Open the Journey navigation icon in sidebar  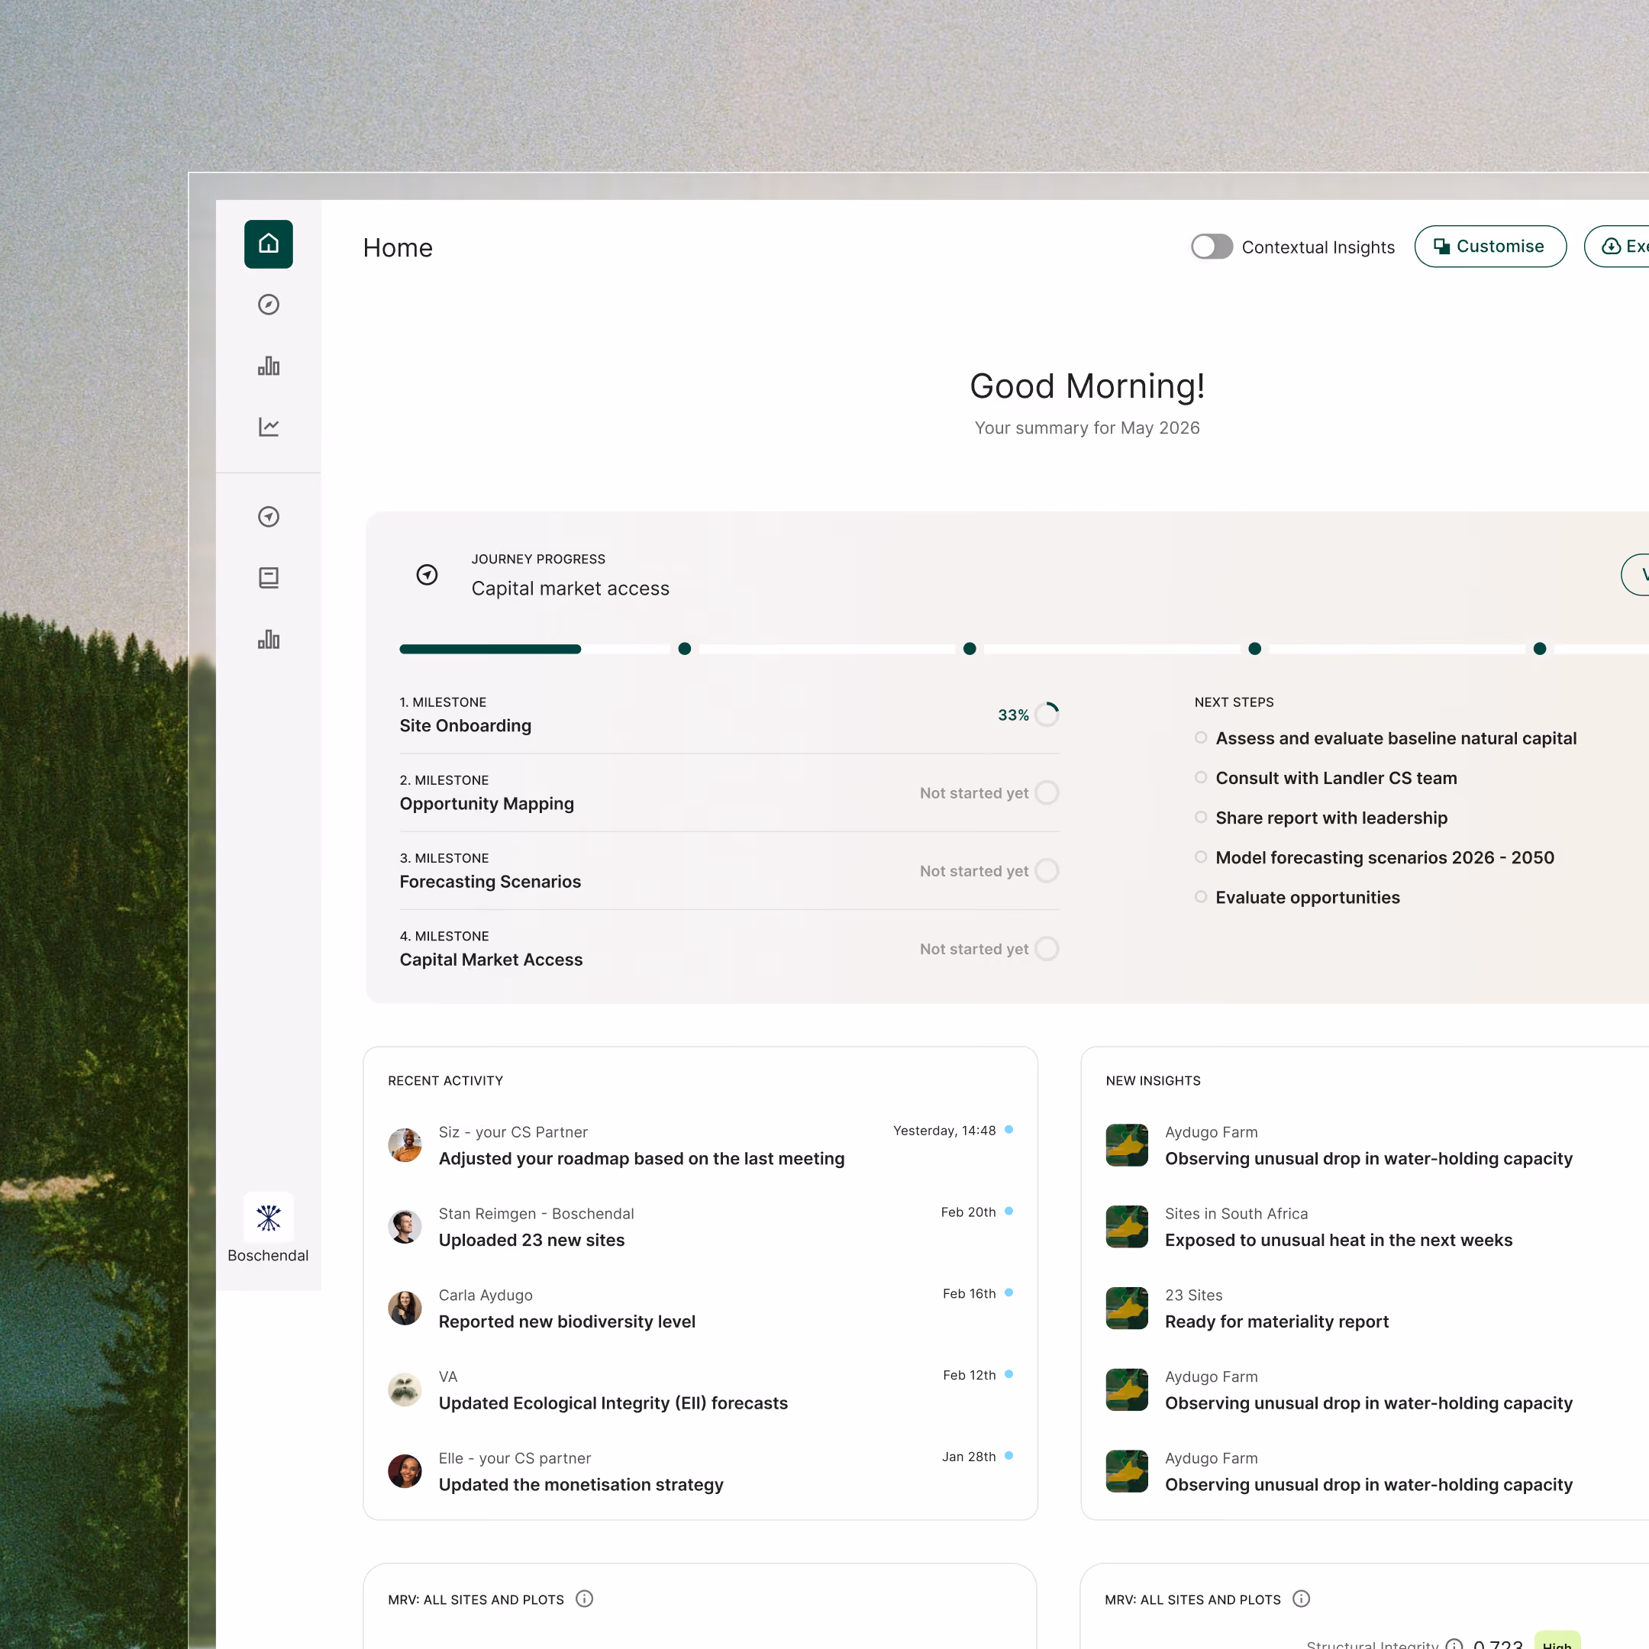[x=268, y=516]
